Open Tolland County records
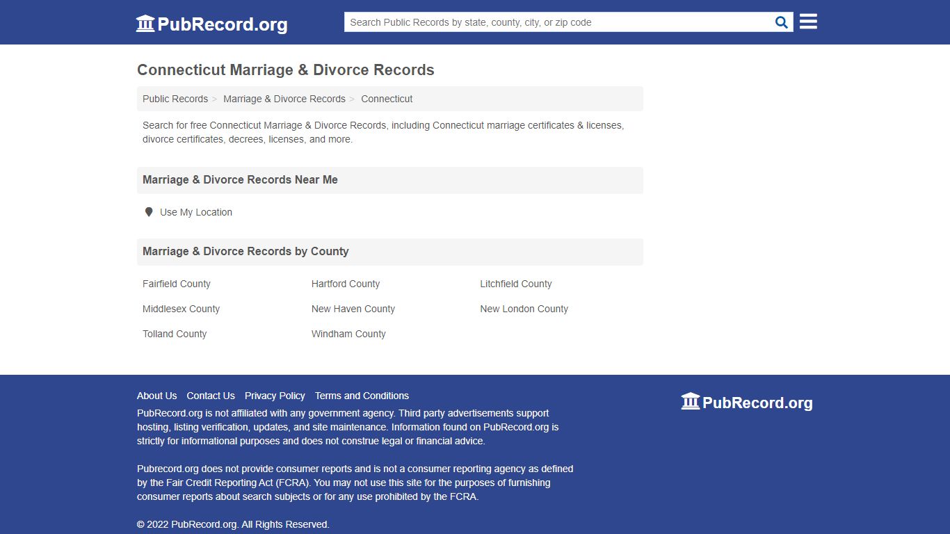Viewport: 950px width, 534px height. pyautogui.click(x=175, y=334)
